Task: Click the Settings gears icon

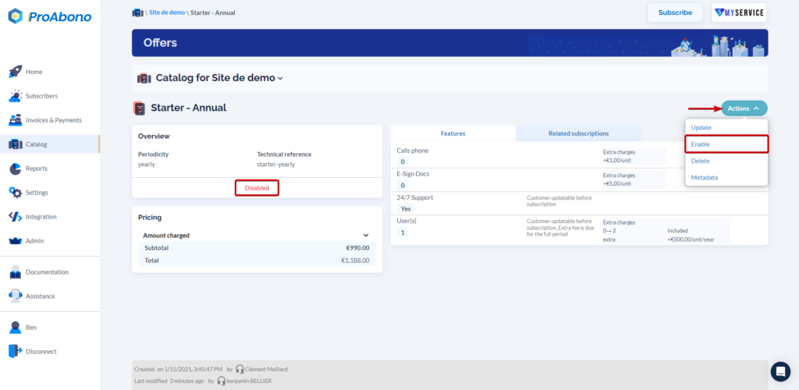Action: click(x=16, y=193)
